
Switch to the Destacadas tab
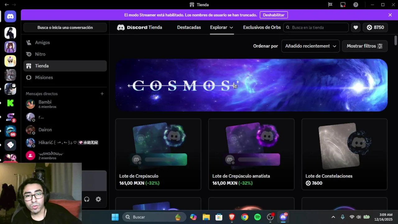pyautogui.click(x=189, y=27)
